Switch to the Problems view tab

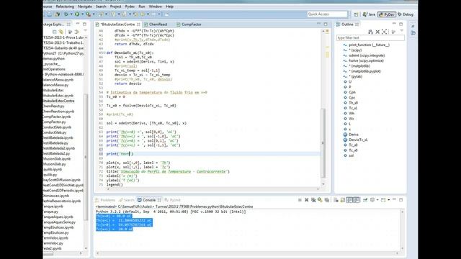click(105, 200)
